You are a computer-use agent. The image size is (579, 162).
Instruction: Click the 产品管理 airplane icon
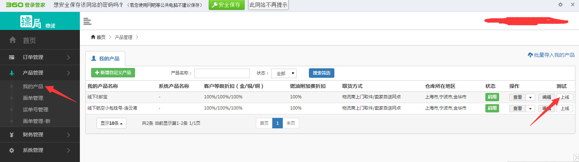click(12, 73)
